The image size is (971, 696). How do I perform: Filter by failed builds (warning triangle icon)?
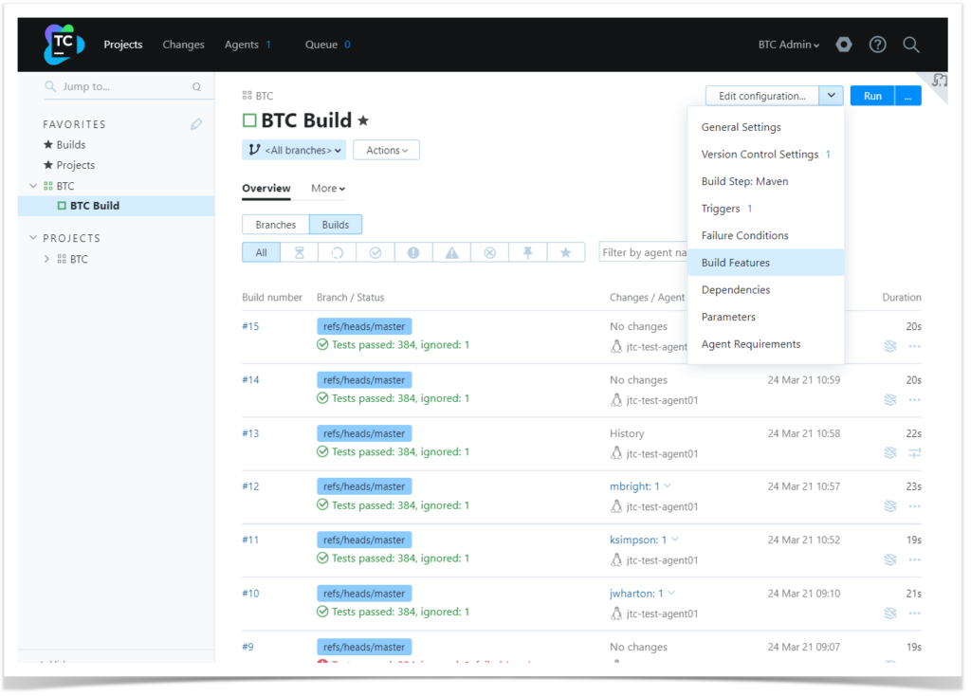pyautogui.click(x=451, y=251)
